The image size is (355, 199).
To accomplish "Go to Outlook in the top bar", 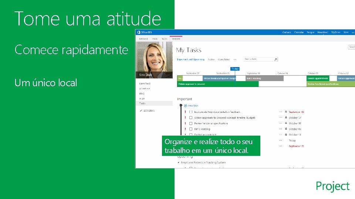I will pos(287,32).
